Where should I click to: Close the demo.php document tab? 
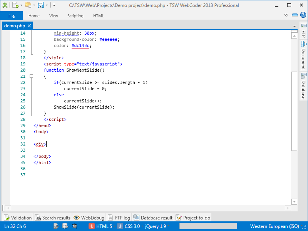pos(29,26)
